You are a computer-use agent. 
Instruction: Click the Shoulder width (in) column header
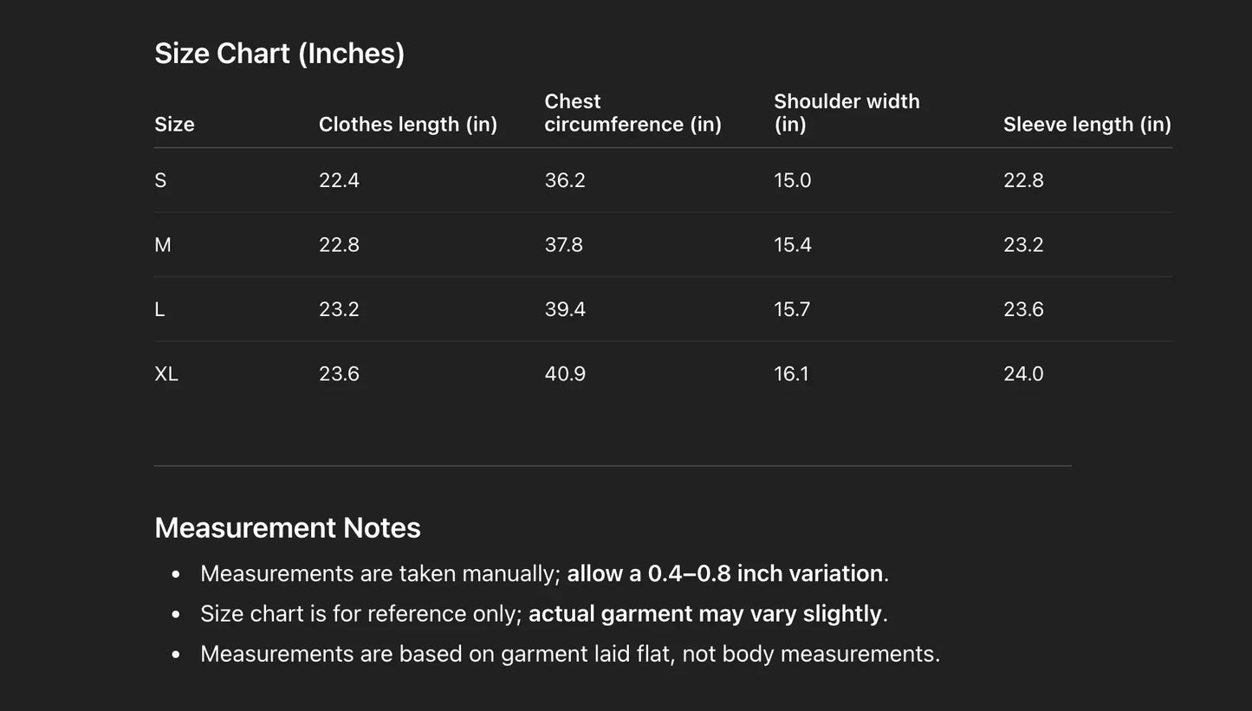846,113
